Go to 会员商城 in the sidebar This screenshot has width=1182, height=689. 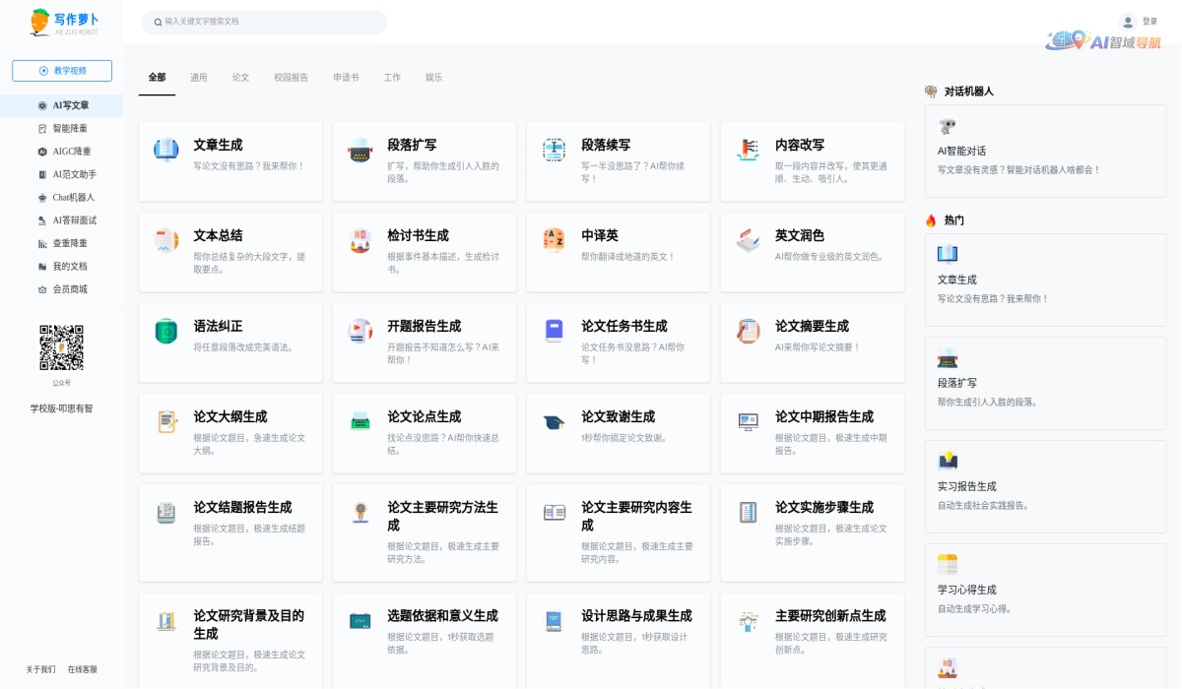click(69, 289)
